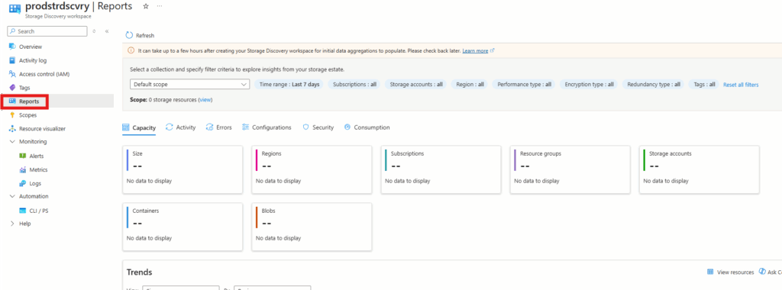Screen dimensions: 782x290
Task: Expand the Help section
Action: 12,224
